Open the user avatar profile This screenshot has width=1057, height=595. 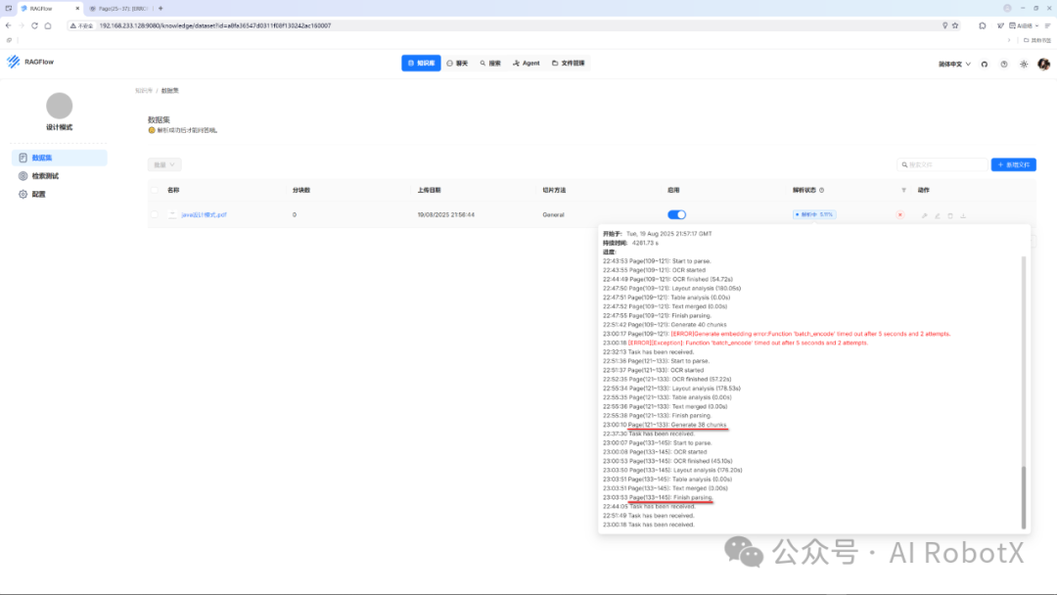pos(1043,64)
